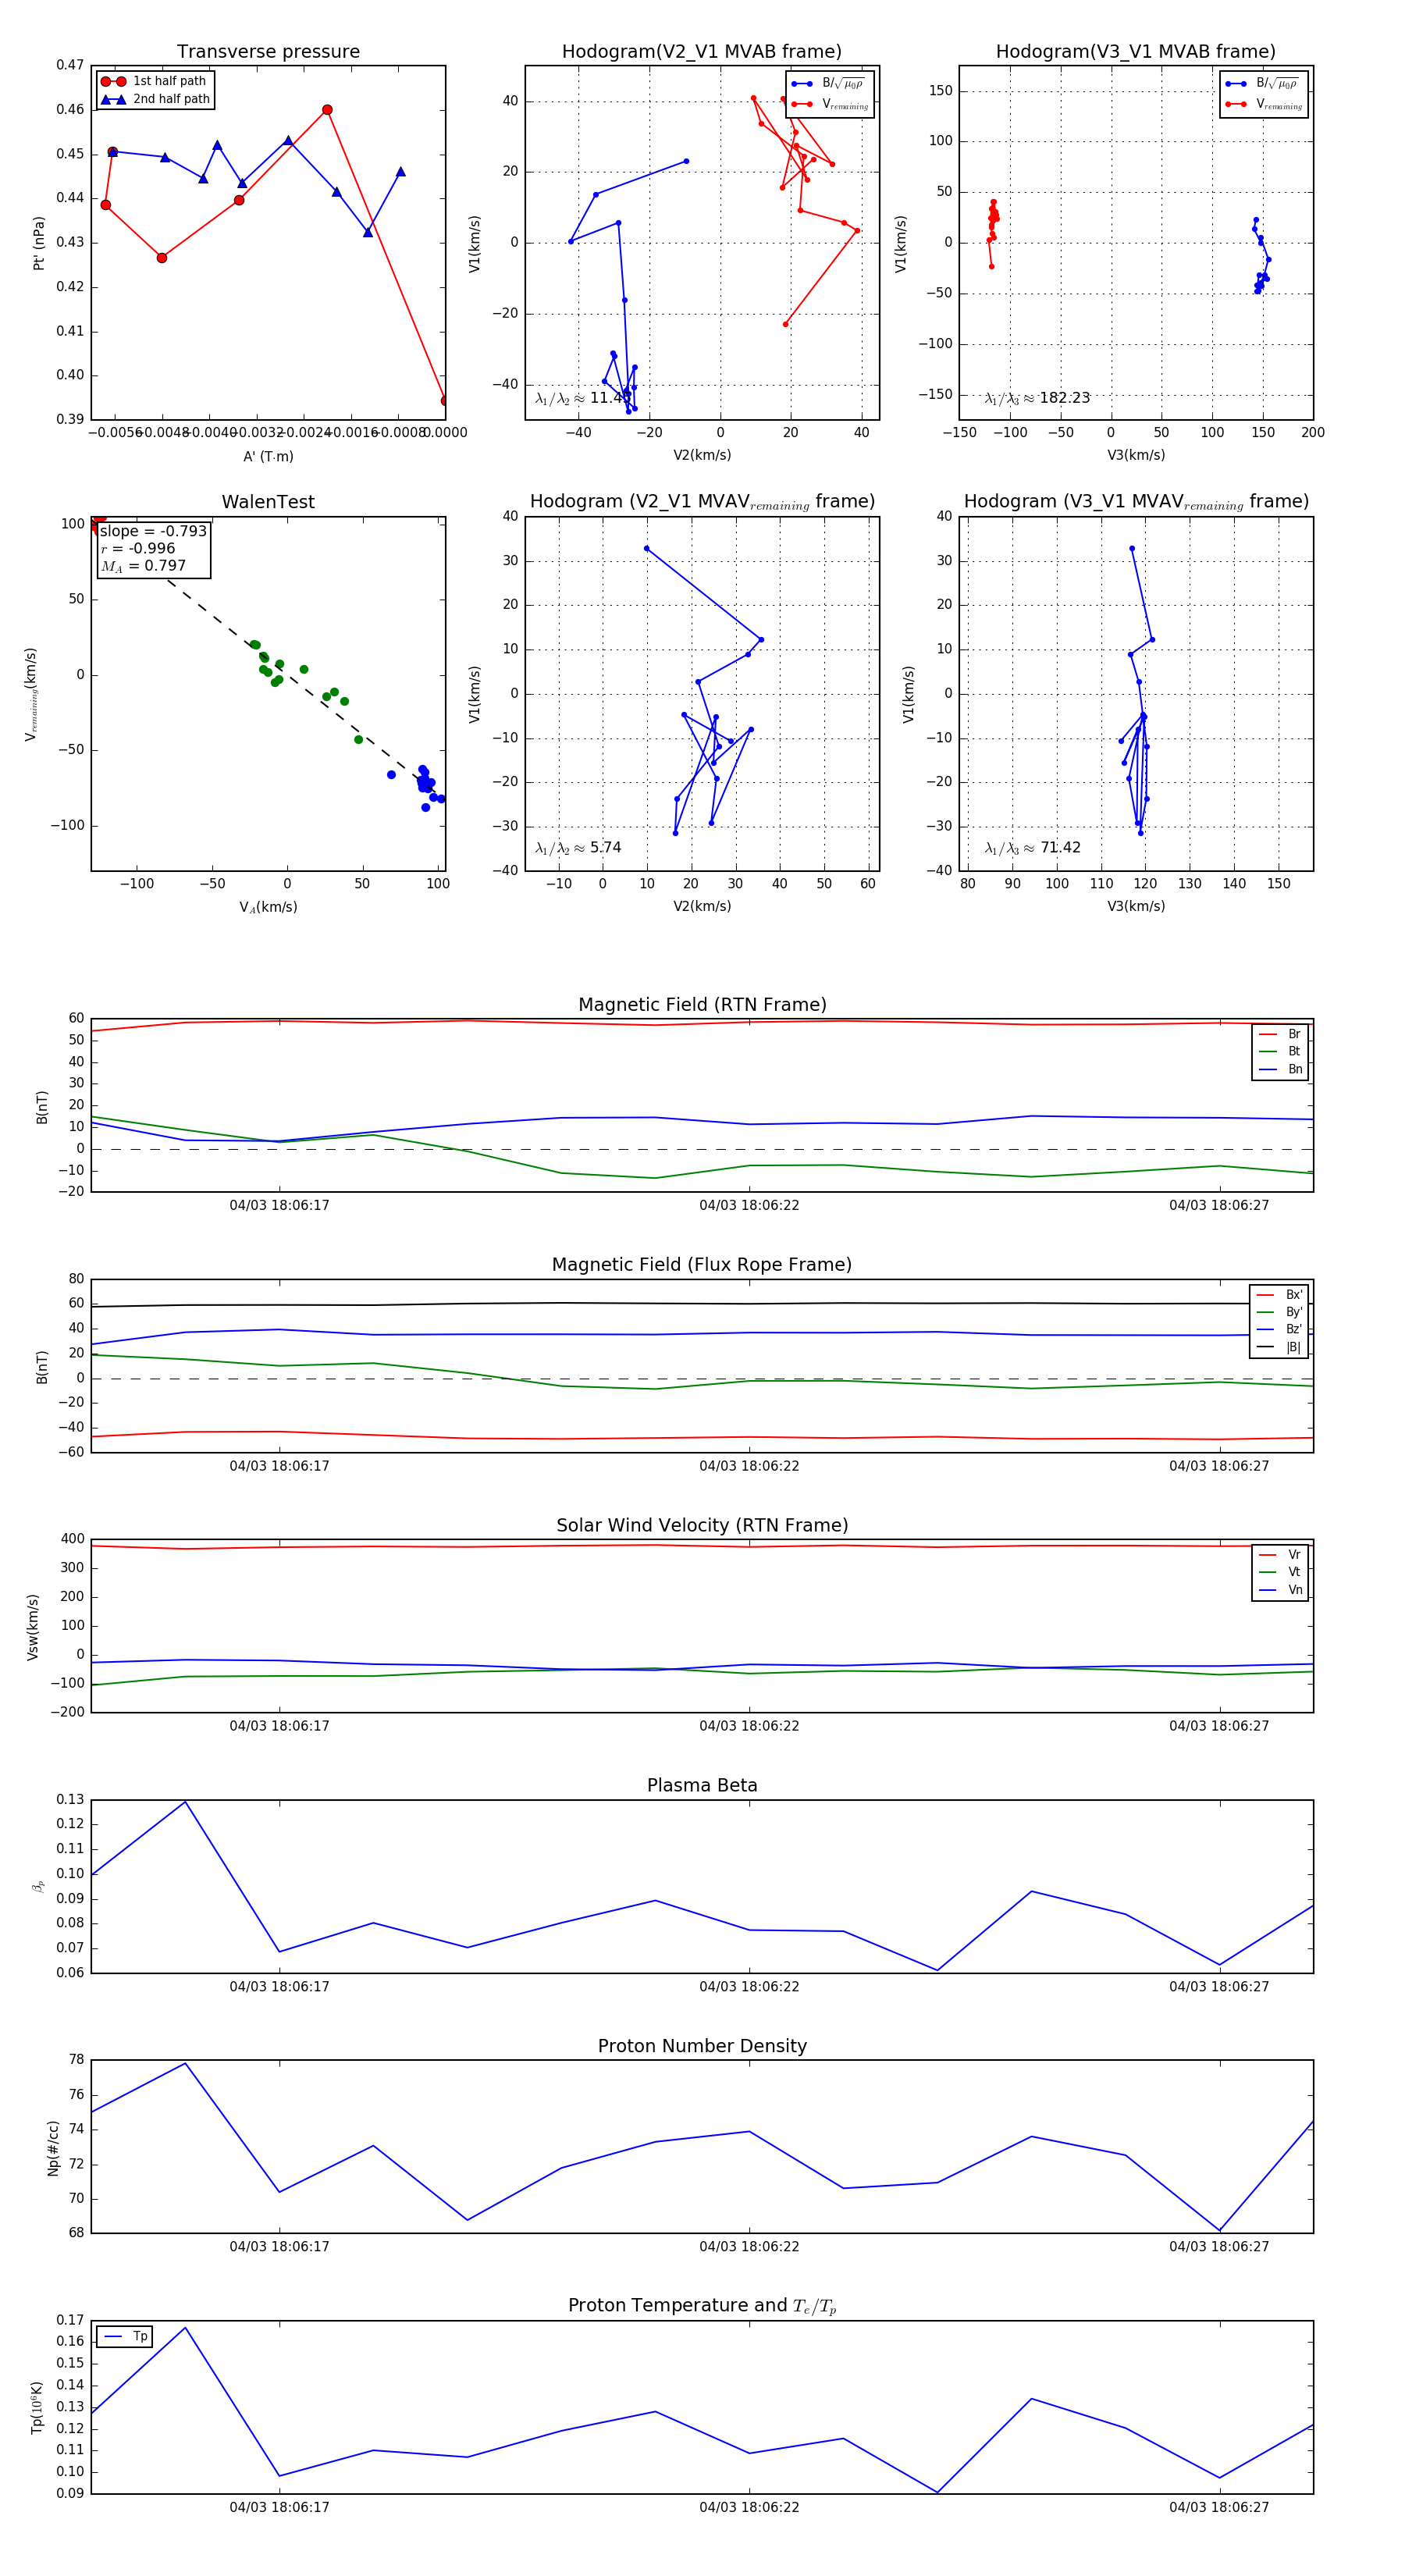Click the "V_remaining(km/s)" y-axis label of WalenTest

coord(31,694)
